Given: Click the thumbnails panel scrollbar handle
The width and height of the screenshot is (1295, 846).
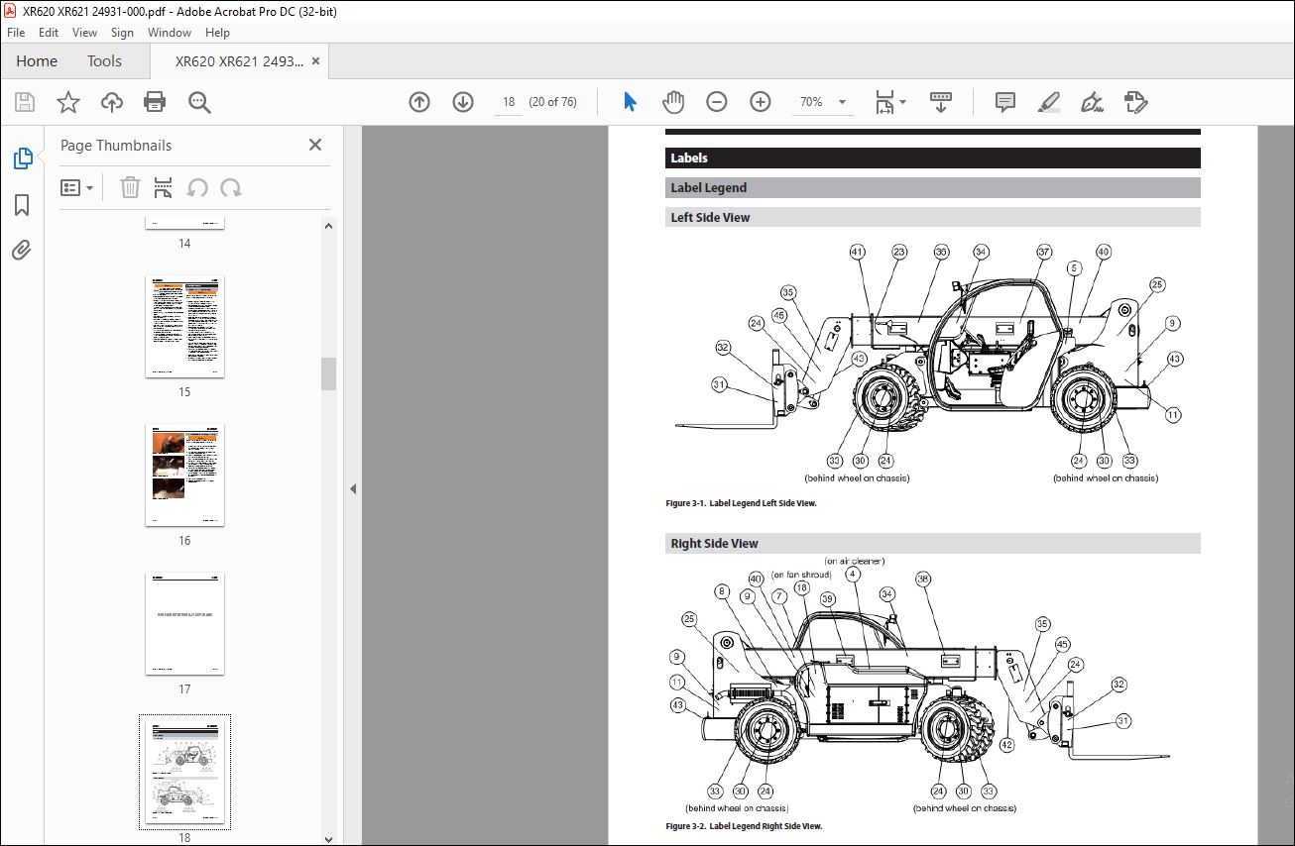Looking at the screenshot, I should click(x=328, y=373).
